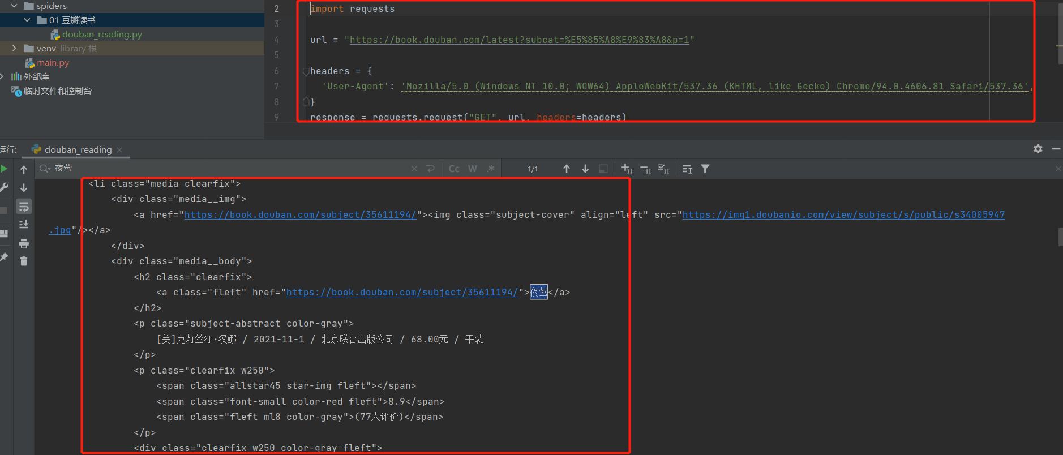Open subject/35611194 link in h2 anchor

402,292
